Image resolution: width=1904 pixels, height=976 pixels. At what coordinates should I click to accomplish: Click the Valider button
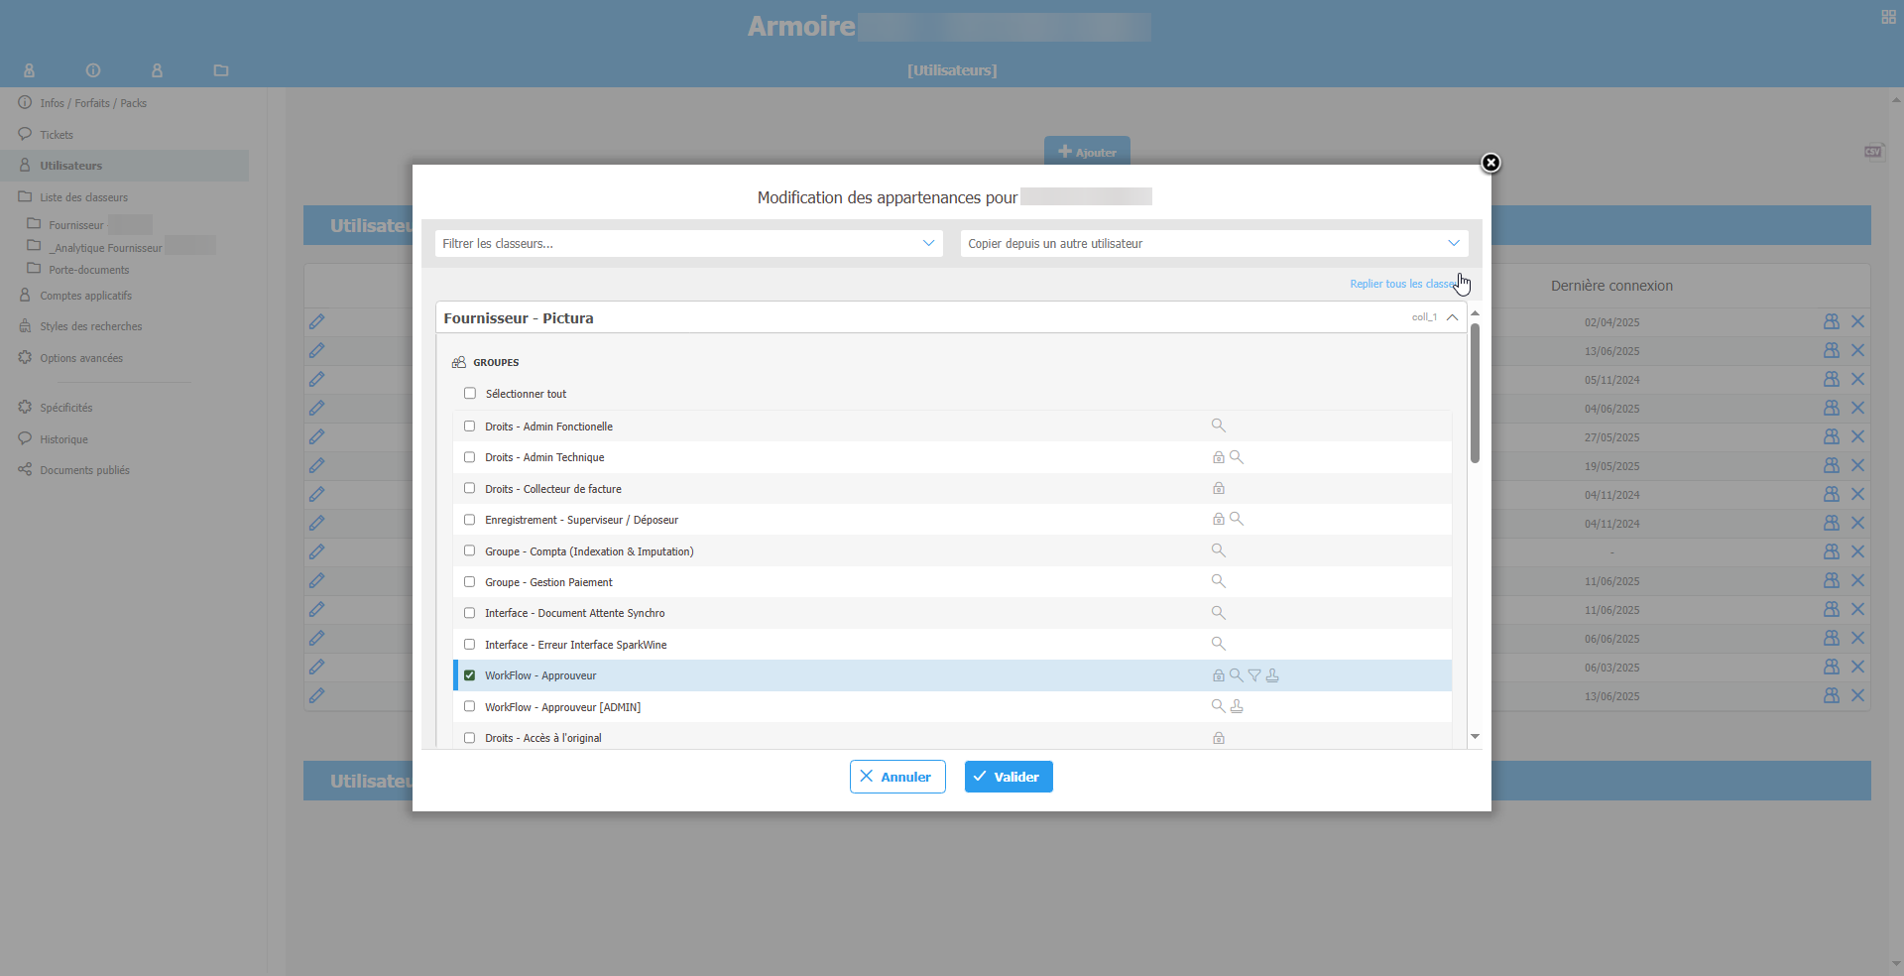[1009, 777]
